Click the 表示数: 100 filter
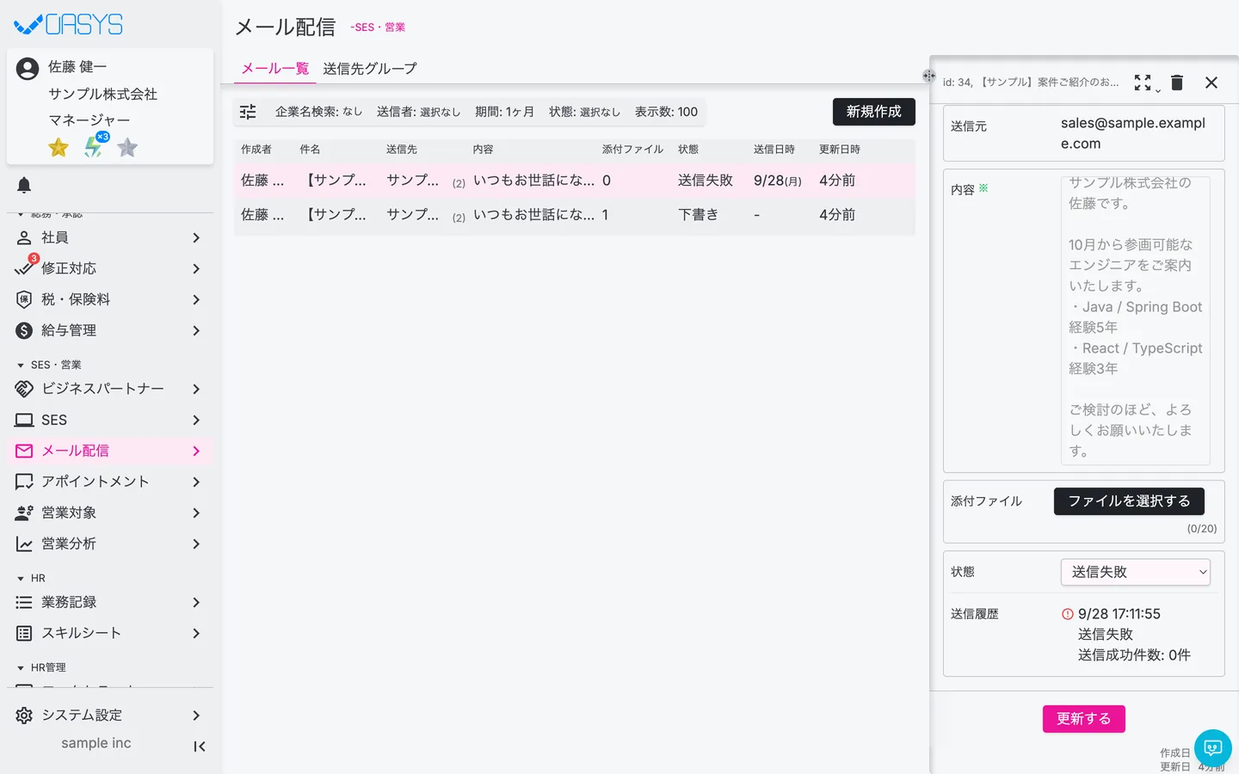1239x774 pixels. pos(666,112)
